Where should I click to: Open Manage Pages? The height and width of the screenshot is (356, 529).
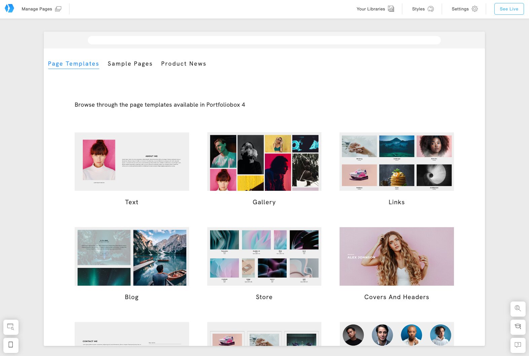pos(41,9)
